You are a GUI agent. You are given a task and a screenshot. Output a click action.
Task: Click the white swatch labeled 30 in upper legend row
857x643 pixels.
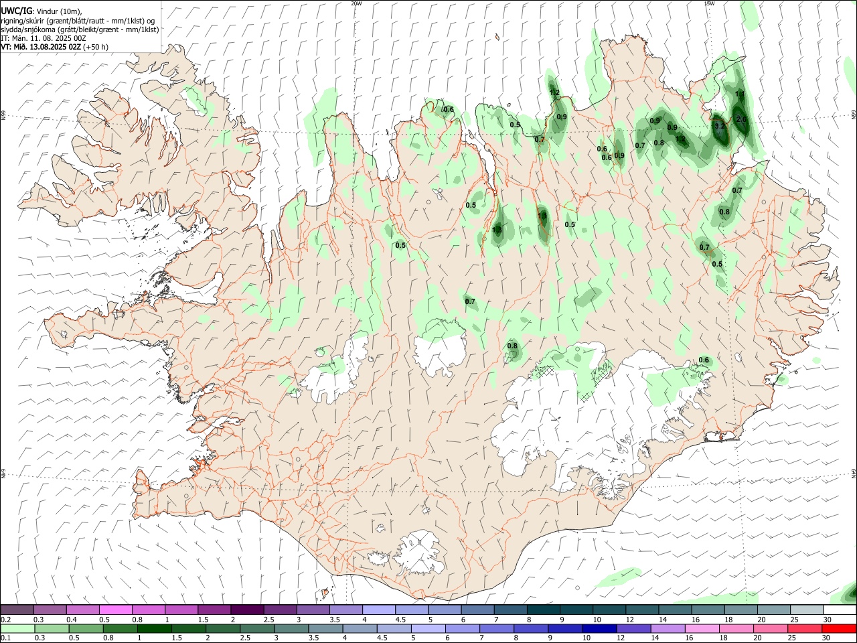(x=840, y=610)
